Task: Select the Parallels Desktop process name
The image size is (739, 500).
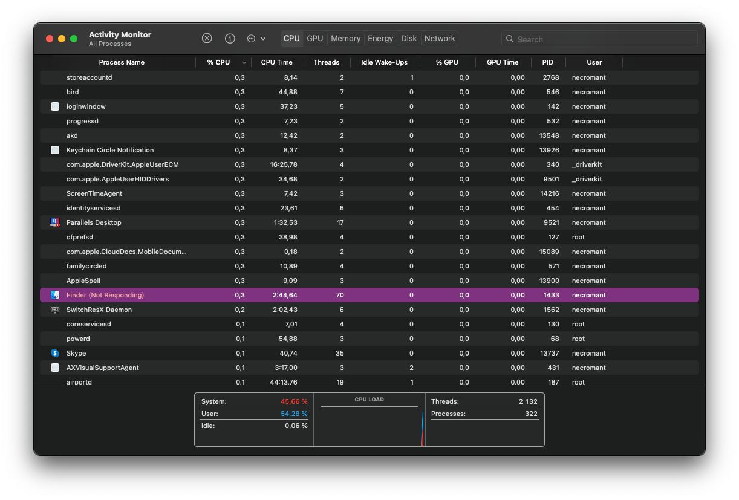Action: pyautogui.click(x=94, y=222)
